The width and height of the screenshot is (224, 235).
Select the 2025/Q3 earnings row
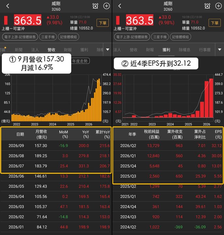click(x=168, y=176)
